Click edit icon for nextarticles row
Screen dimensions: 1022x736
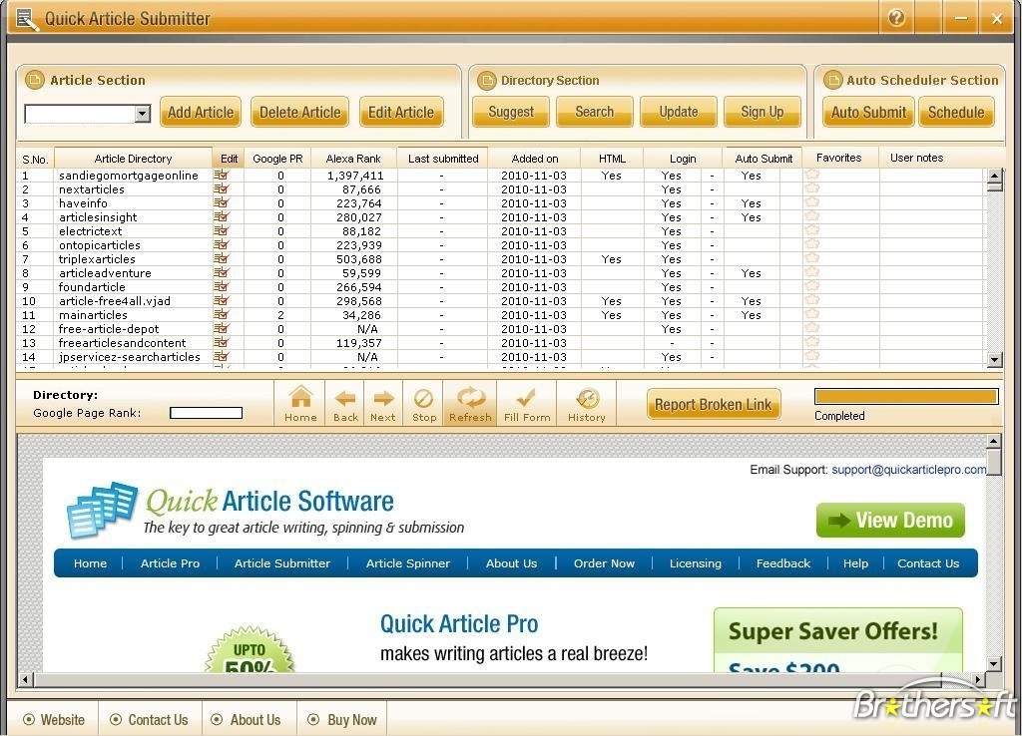222,188
